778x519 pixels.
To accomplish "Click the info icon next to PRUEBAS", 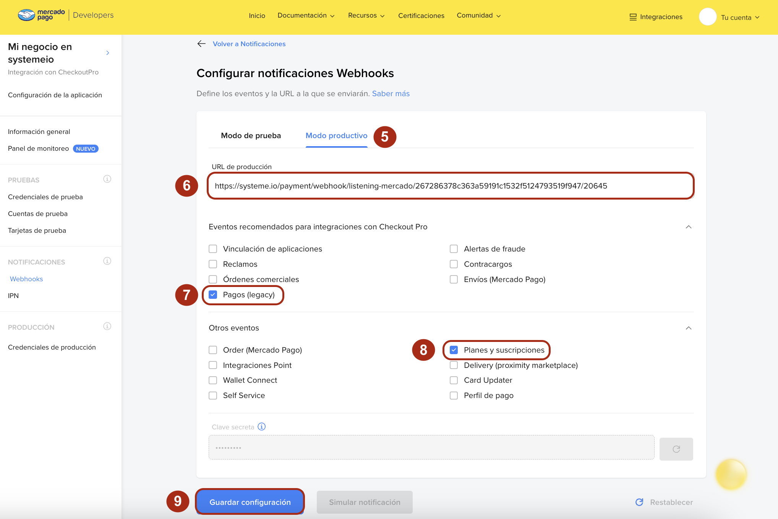I will click(x=107, y=179).
